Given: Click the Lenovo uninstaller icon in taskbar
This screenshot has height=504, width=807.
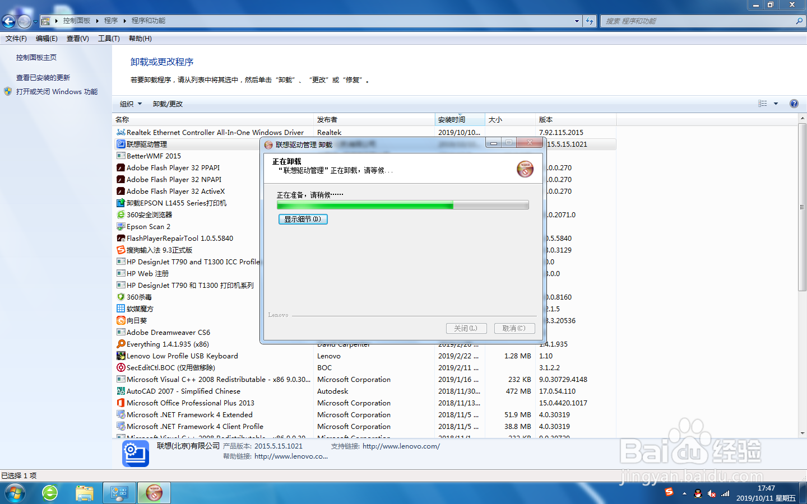Looking at the screenshot, I should tap(154, 493).
